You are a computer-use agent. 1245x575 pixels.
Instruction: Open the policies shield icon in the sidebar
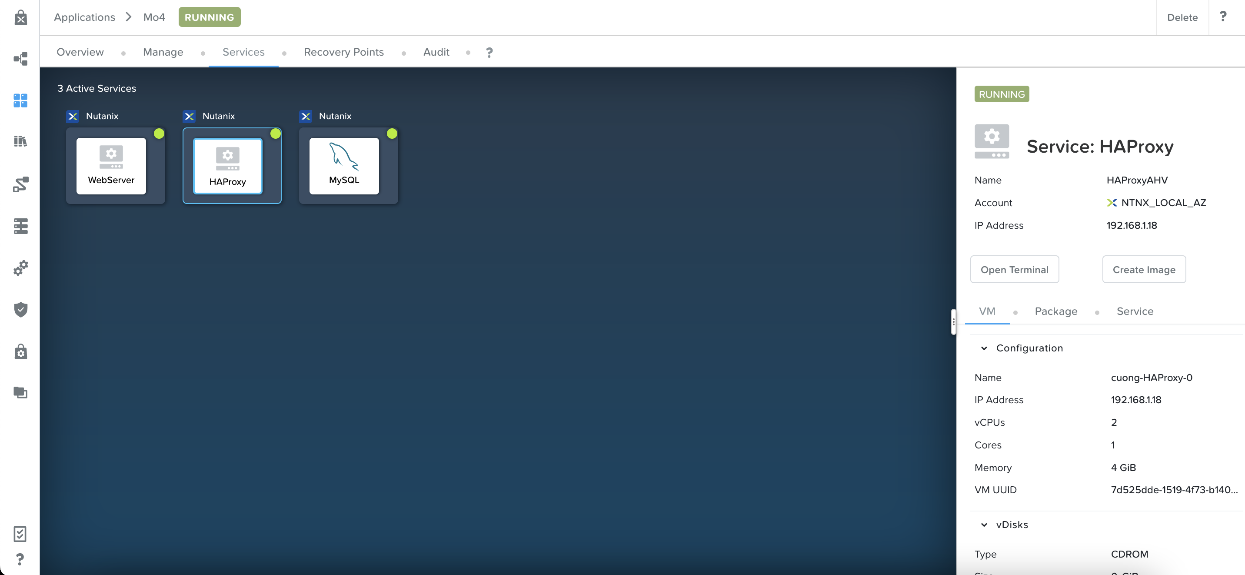tap(20, 310)
